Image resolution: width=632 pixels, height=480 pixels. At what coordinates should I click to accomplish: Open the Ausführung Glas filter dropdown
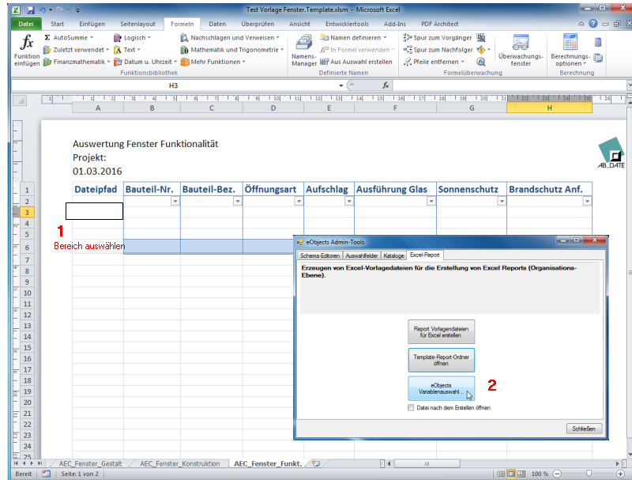(431, 202)
